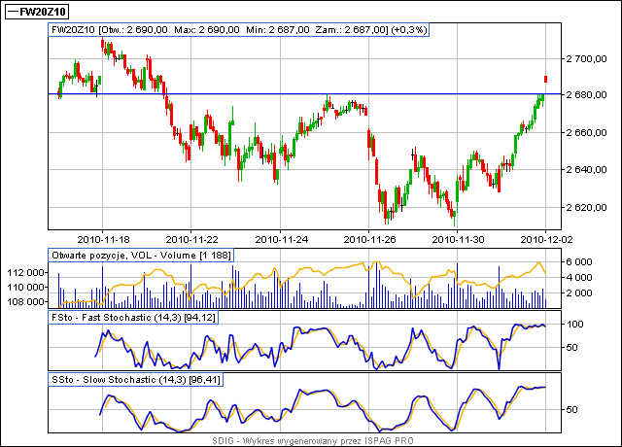This screenshot has width=622, height=447.
Task: Click the 4 000 volume axis label
Action: pyautogui.click(x=579, y=277)
